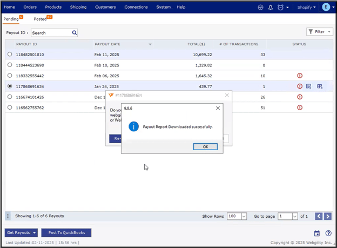
Task: Expand the Show Rows dropdown
Action: click(244, 216)
